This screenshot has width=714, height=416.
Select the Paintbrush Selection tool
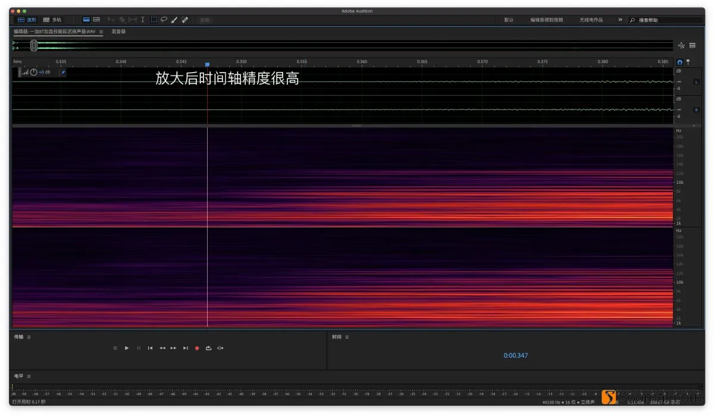174,20
